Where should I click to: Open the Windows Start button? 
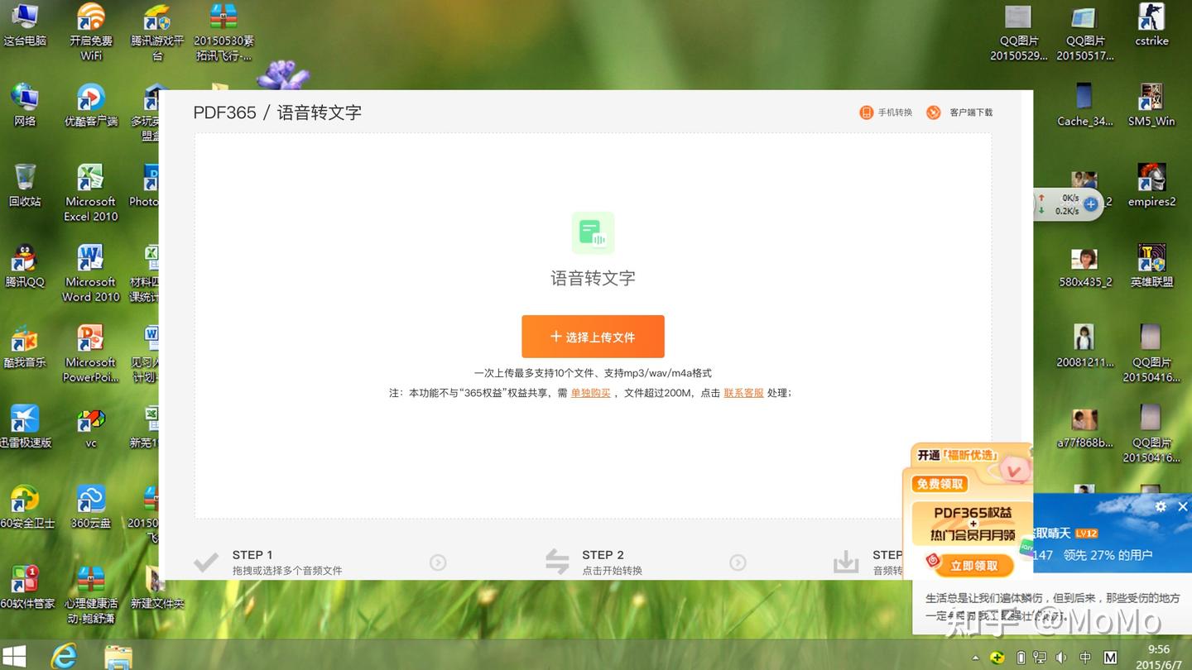(13, 656)
